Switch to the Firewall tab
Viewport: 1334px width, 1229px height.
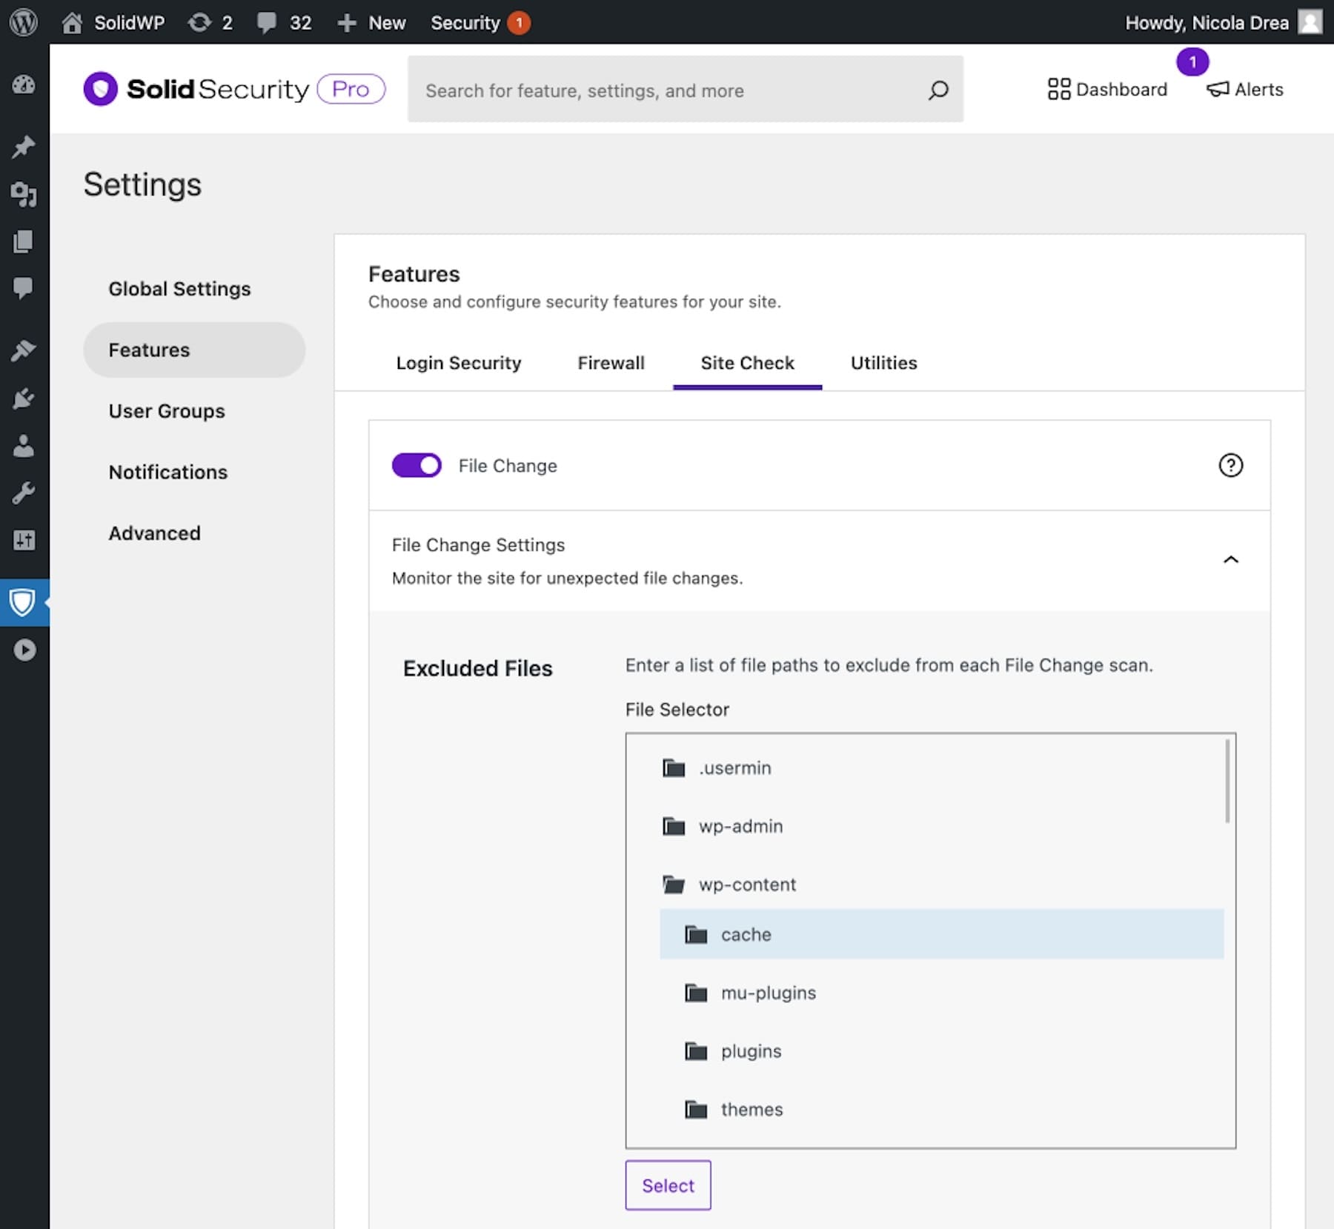tap(611, 363)
